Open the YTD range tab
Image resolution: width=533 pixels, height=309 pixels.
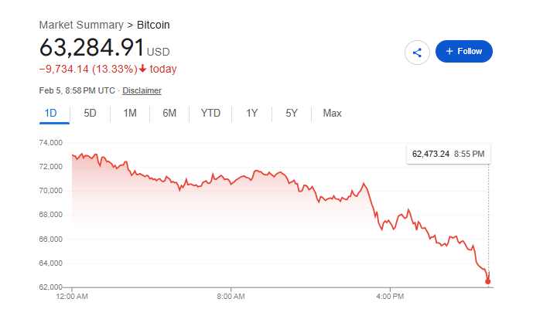point(210,114)
